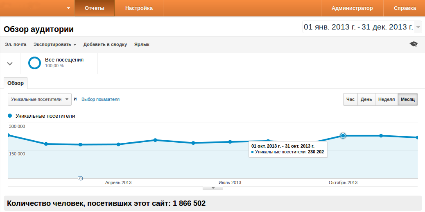425x212 pixels.
Task: Click the Выбор показателя link
Action: pos(100,99)
